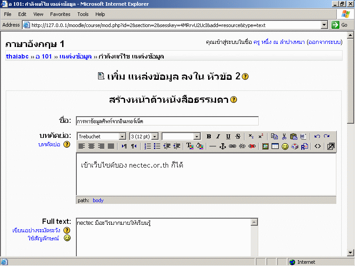The height and width of the screenshot is (266, 355).
Task: Open the Trebuchet font dropdown
Action: coord(122,137)
